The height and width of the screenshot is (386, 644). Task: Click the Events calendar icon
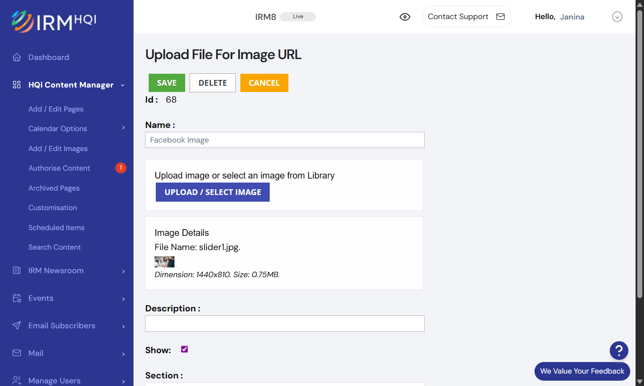[17, 298]
